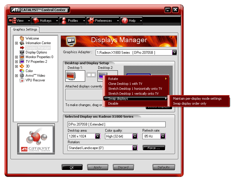Select Welcome in the tree

pos(32,38)
